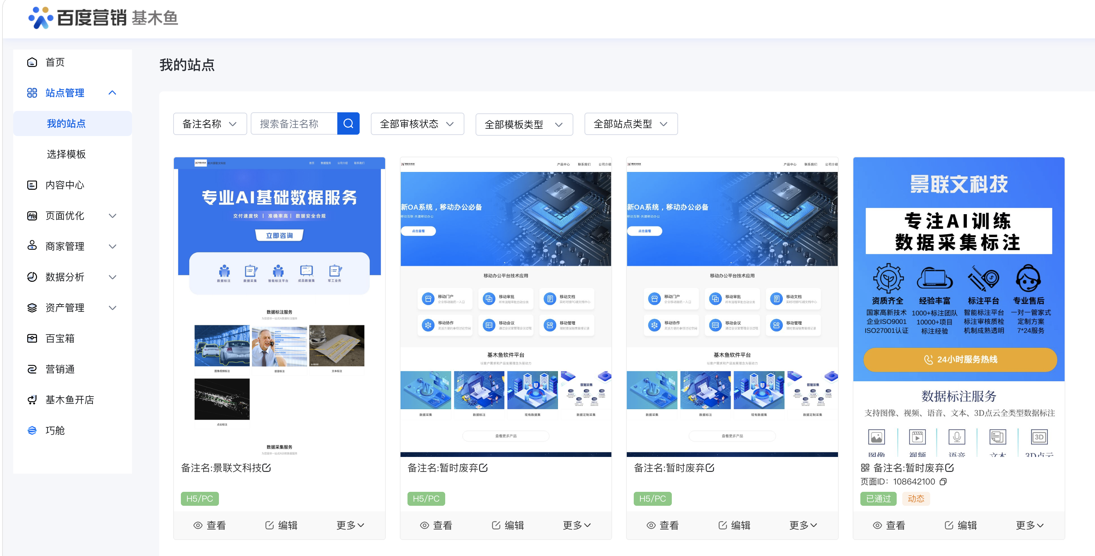The image size is (1095, 556).
Task: Open 更多 menu on third card
Action: coord(803,525)
